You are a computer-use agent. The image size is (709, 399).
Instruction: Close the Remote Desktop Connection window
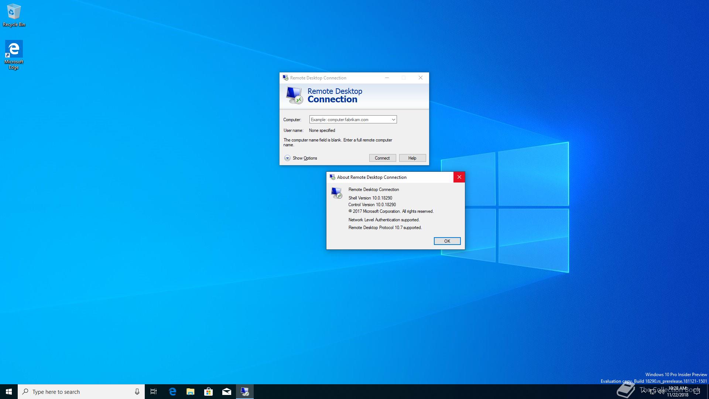point(420,78)
